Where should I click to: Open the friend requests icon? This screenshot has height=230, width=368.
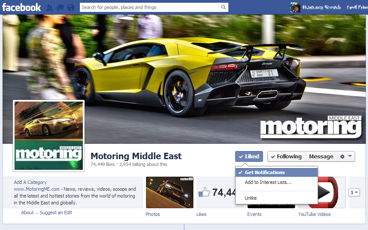coord(50,8)
